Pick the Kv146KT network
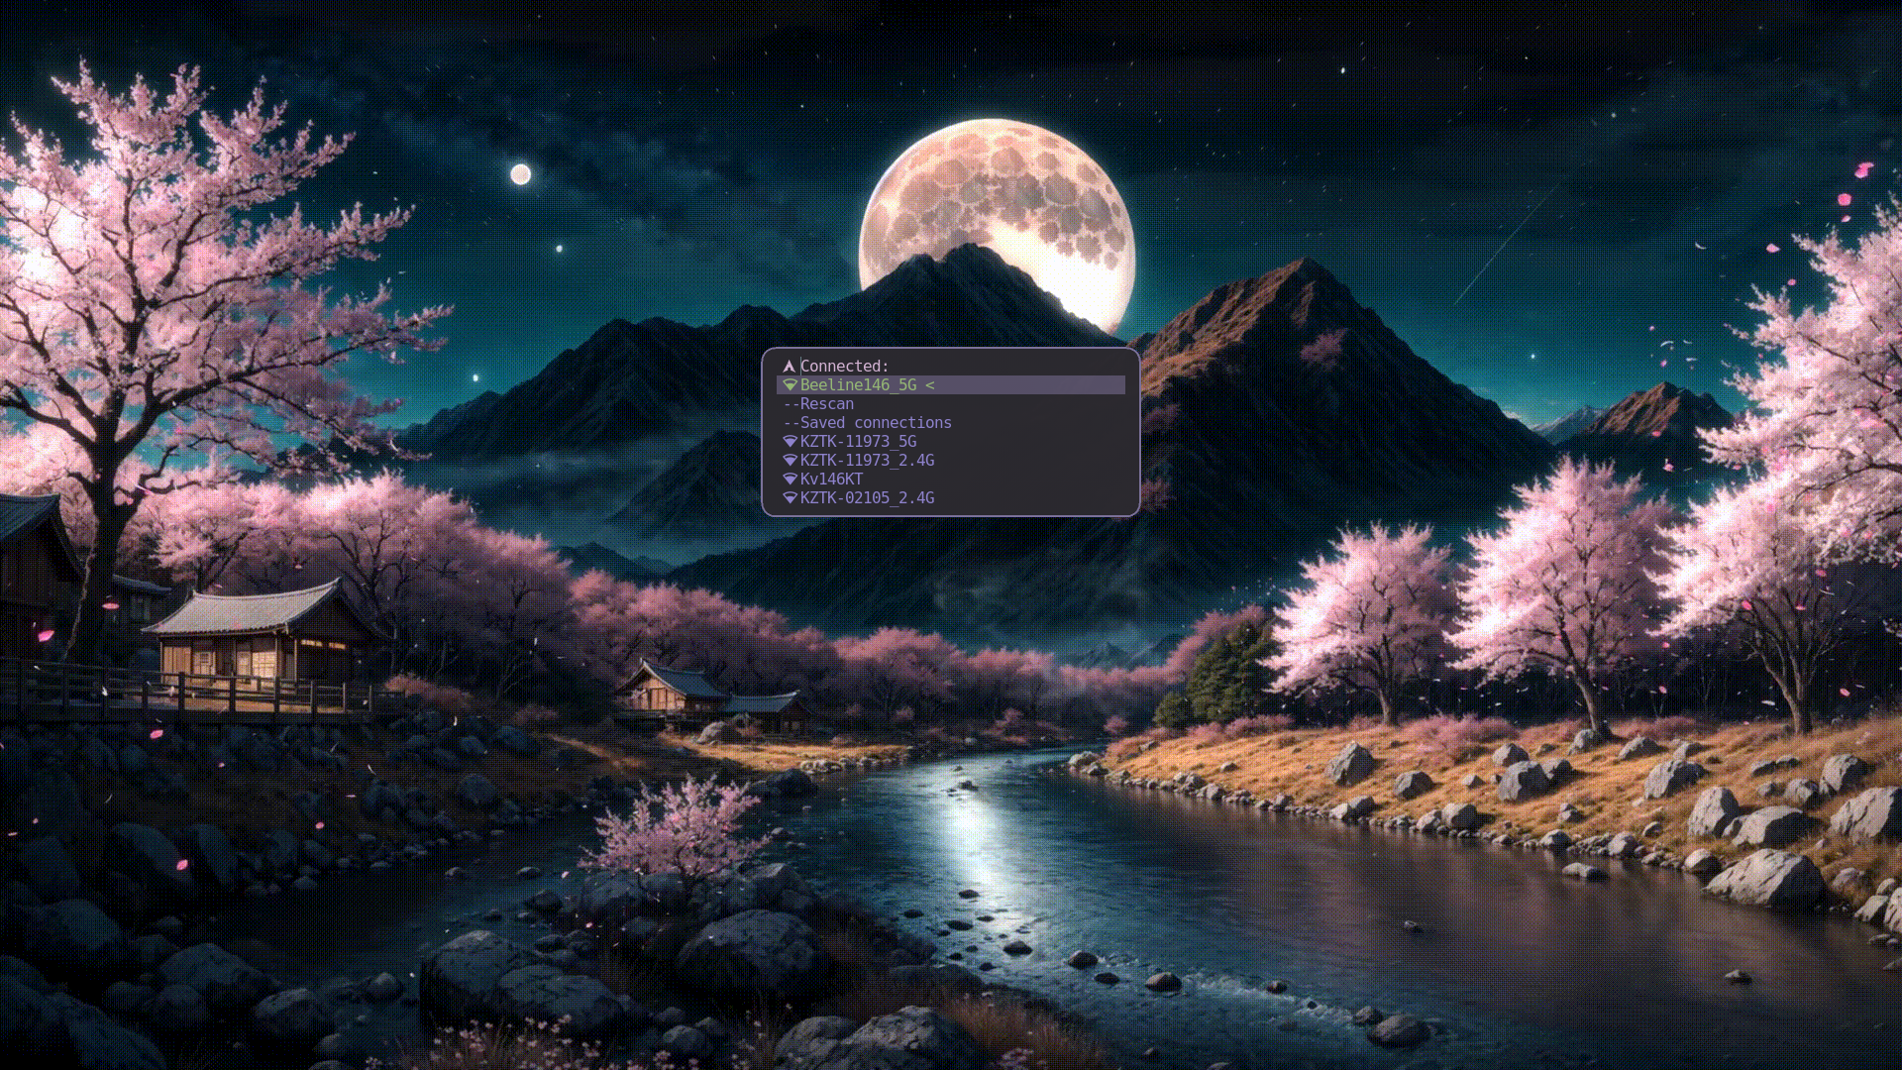1902x1070 pixels. pos(831,480)
